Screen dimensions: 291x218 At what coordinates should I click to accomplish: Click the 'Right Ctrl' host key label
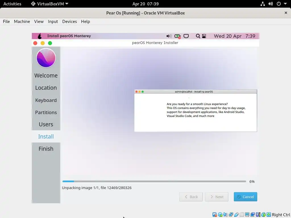[281, 215]
